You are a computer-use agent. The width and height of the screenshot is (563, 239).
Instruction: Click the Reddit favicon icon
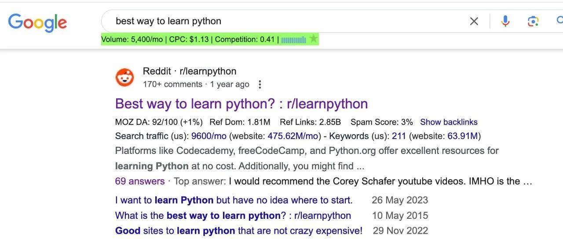pos(124,78)
